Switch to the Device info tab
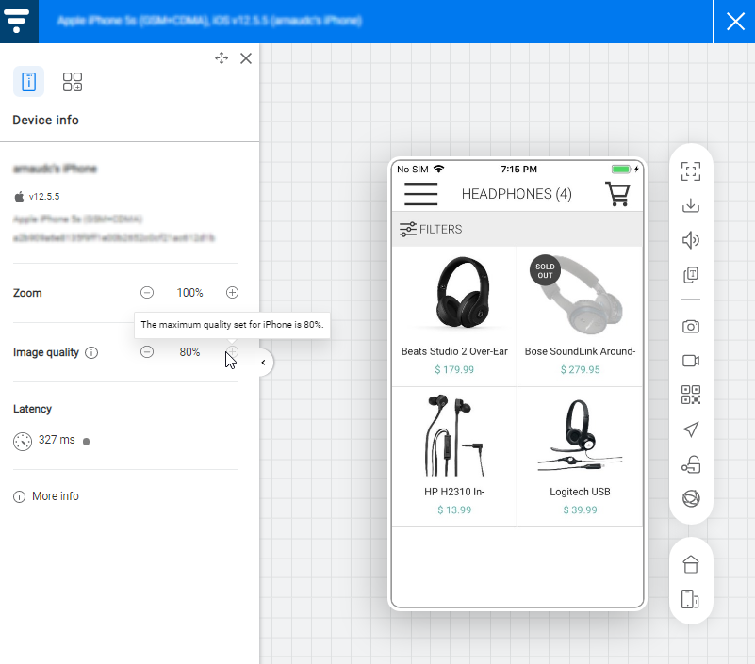The image size is (755, 664). coord(28,82)
